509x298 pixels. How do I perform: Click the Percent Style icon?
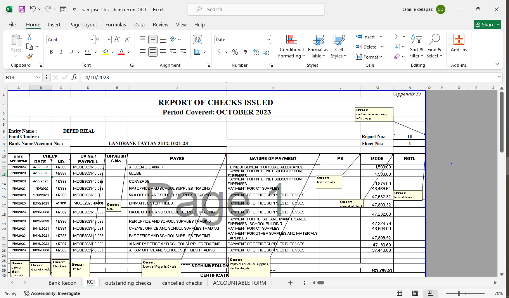tap(235, 52)
